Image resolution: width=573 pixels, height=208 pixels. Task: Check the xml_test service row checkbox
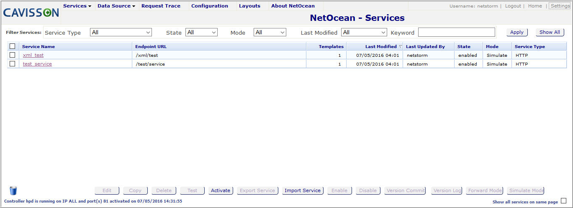(13, 55)
